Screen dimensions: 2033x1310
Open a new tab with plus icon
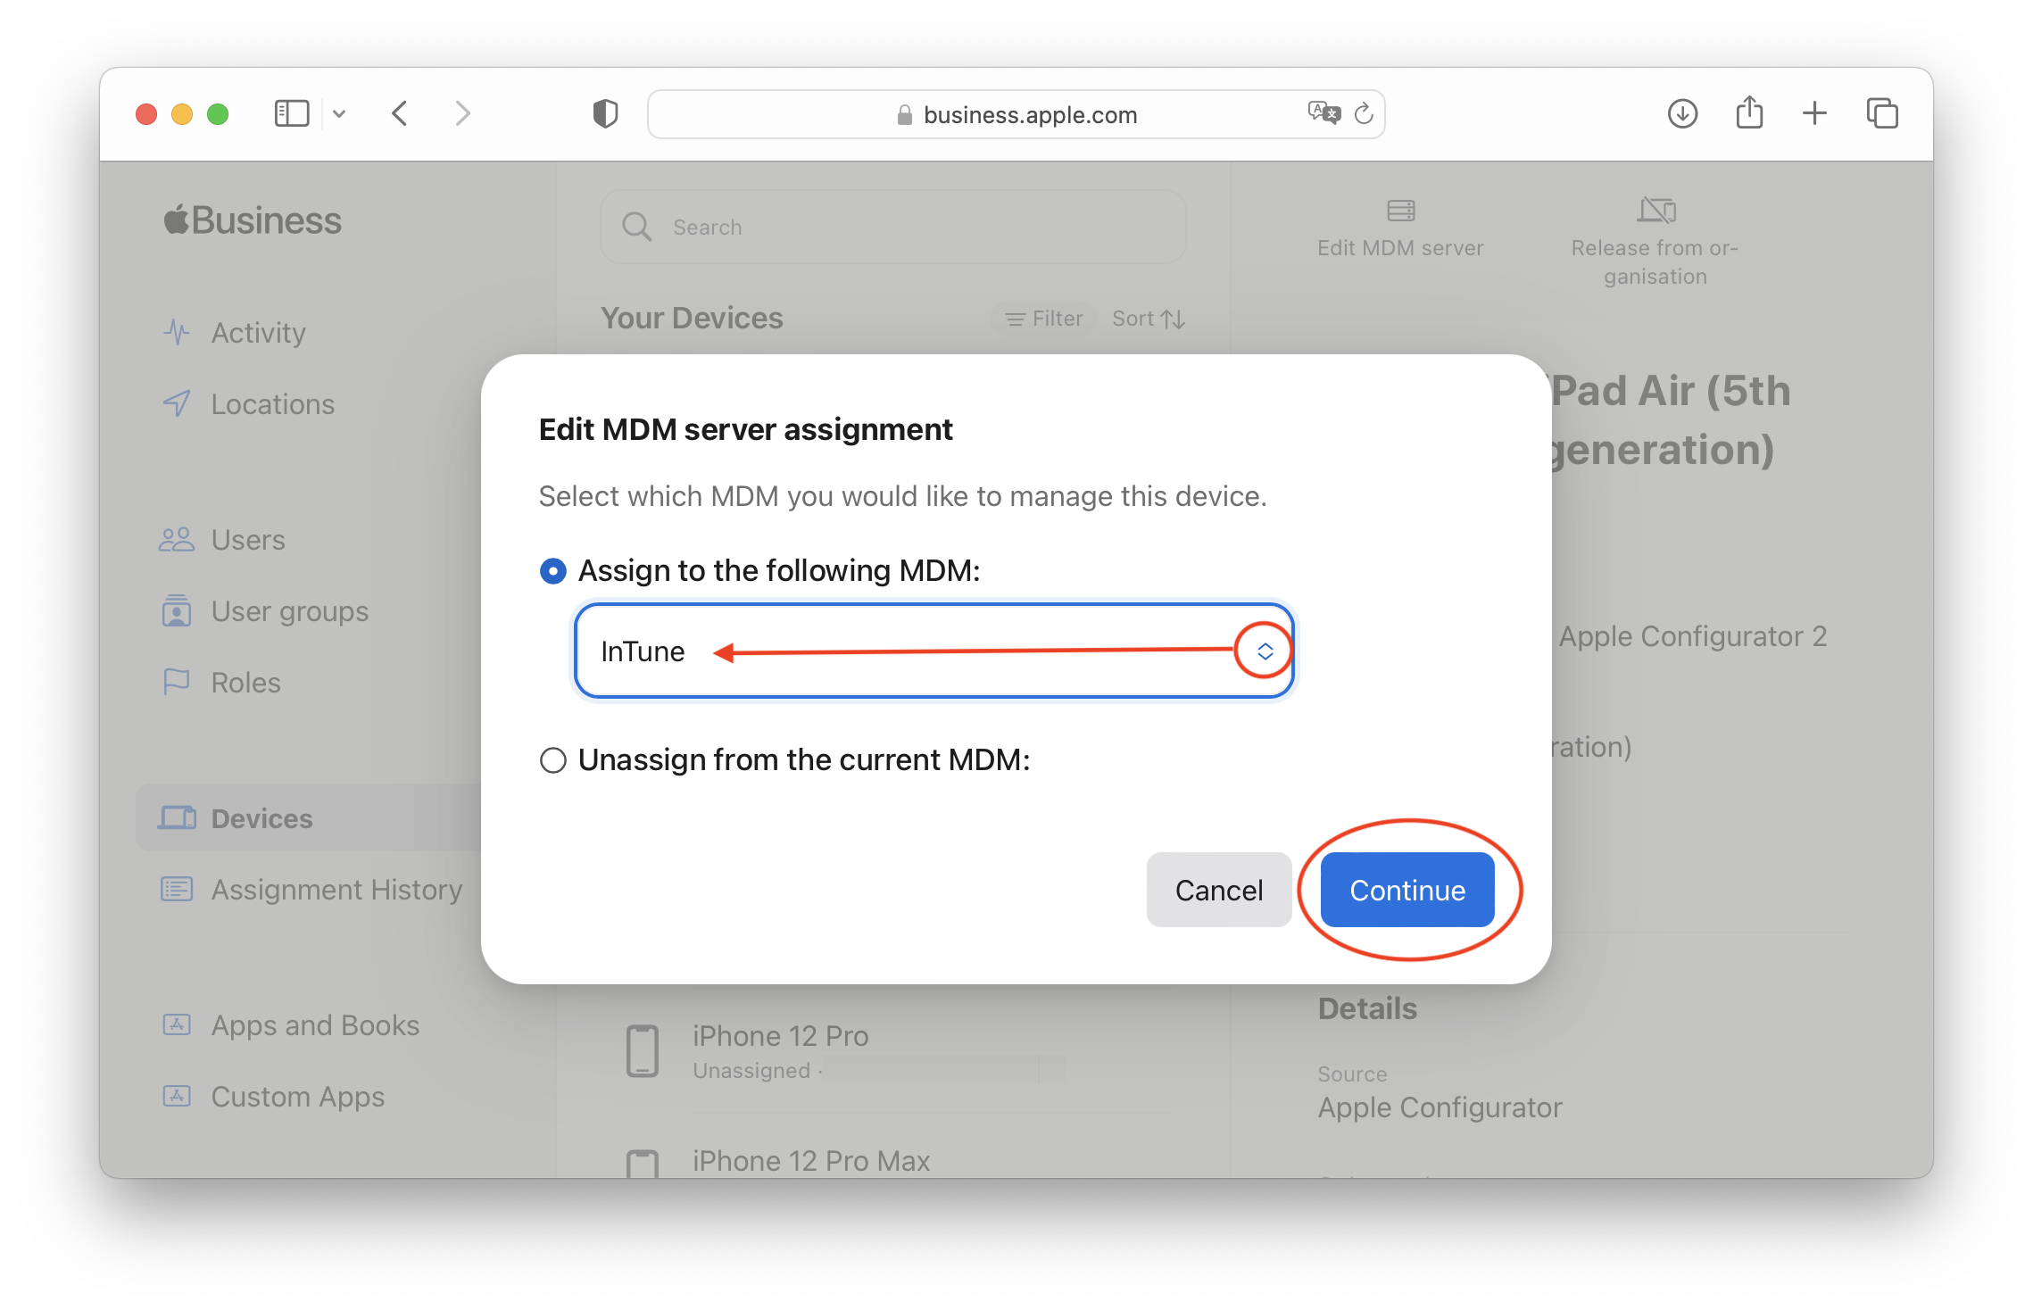1814,113
